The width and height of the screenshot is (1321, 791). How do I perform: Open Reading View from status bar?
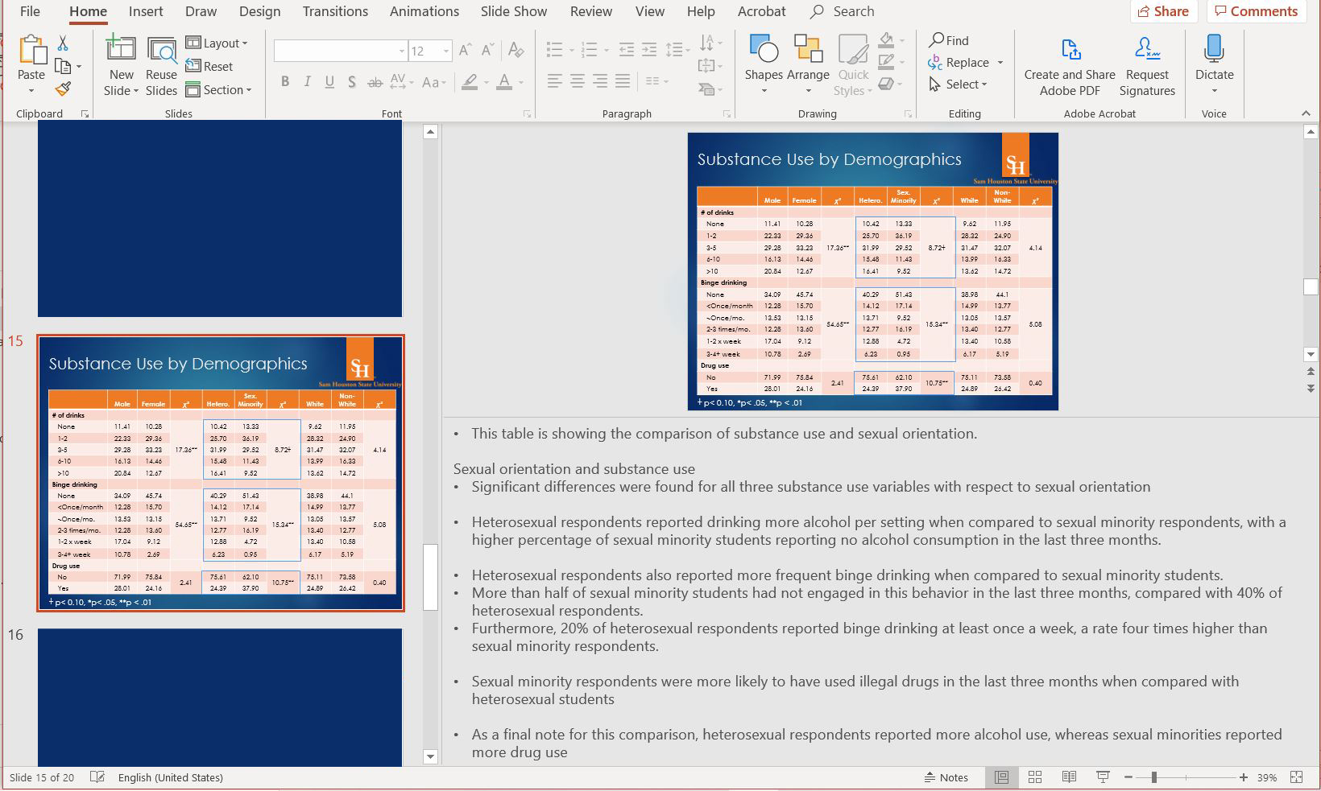1069,777
